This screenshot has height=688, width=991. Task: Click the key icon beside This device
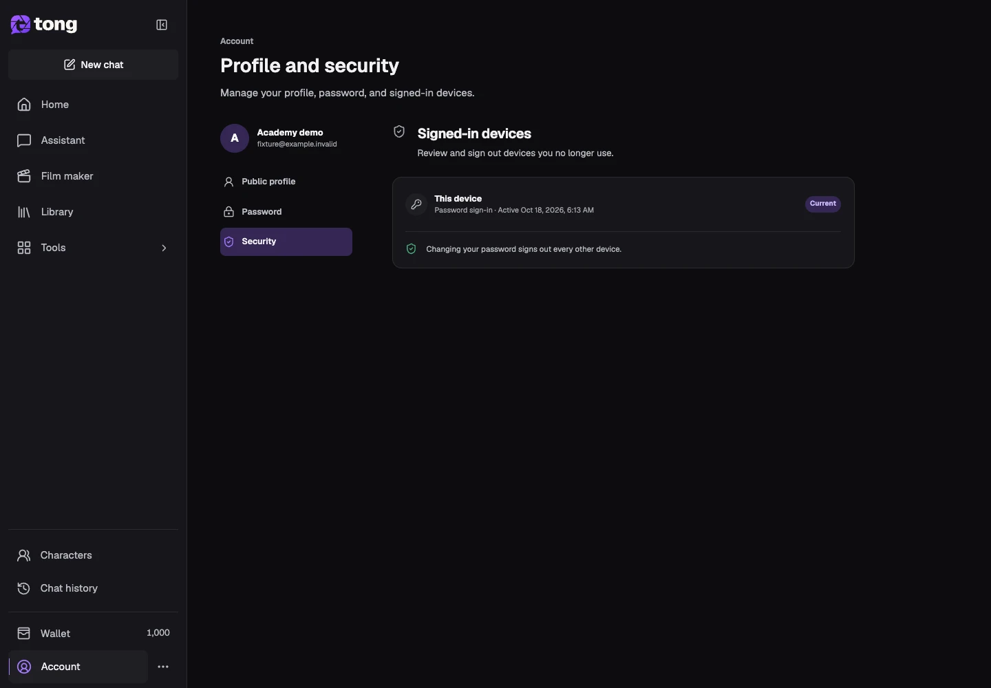pyautogui.click(x=416, y=204)
